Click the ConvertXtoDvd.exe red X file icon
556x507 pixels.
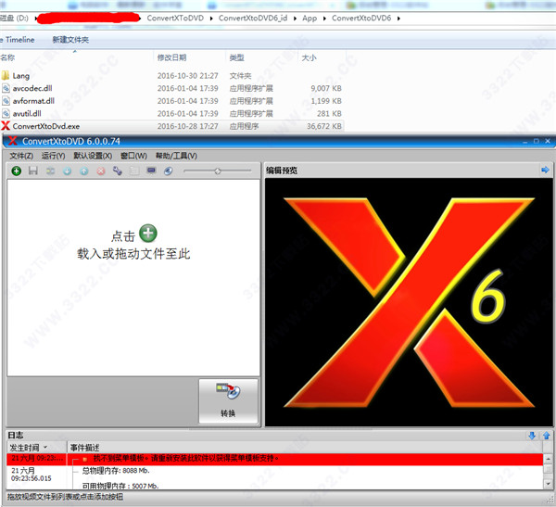(6, 126)
